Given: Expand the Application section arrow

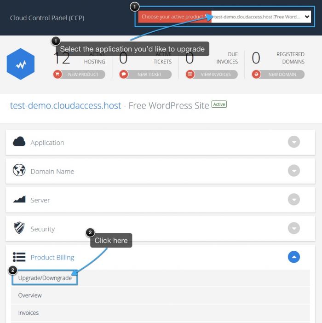Looking at the screenshot, I should click(294, 142).
